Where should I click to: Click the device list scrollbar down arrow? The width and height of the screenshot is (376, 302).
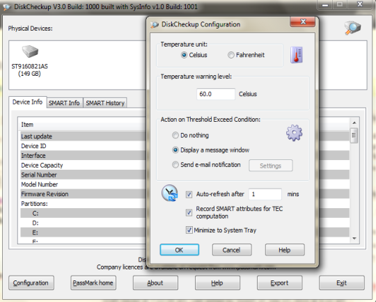(x=354, y=238)
